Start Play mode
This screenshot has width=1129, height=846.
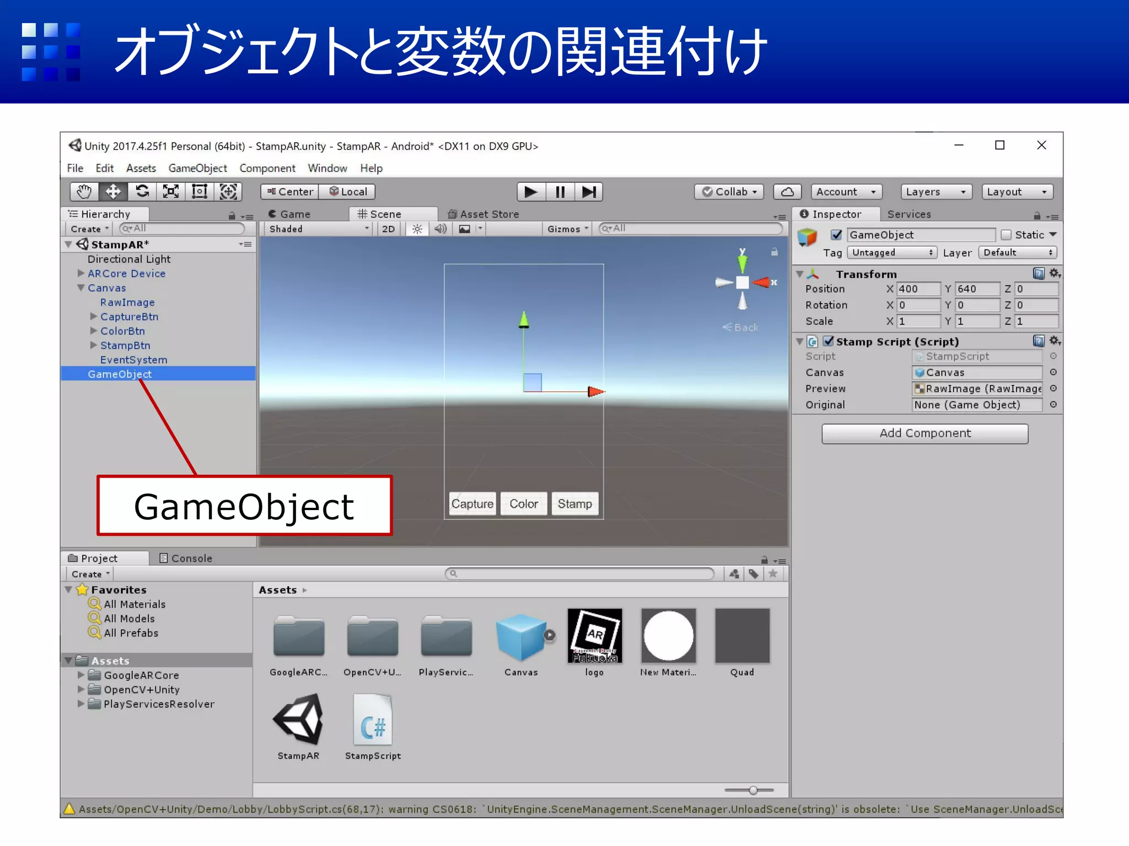click(531, 192)
